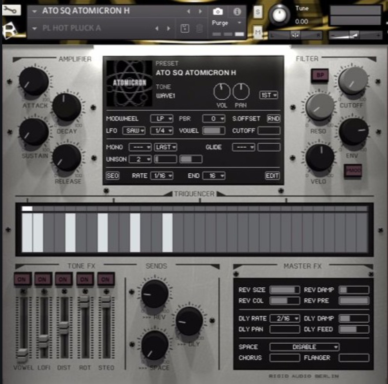Click the S.OFFSET RND button
Screen dimensions: 388x384
(x=273, y=119)
